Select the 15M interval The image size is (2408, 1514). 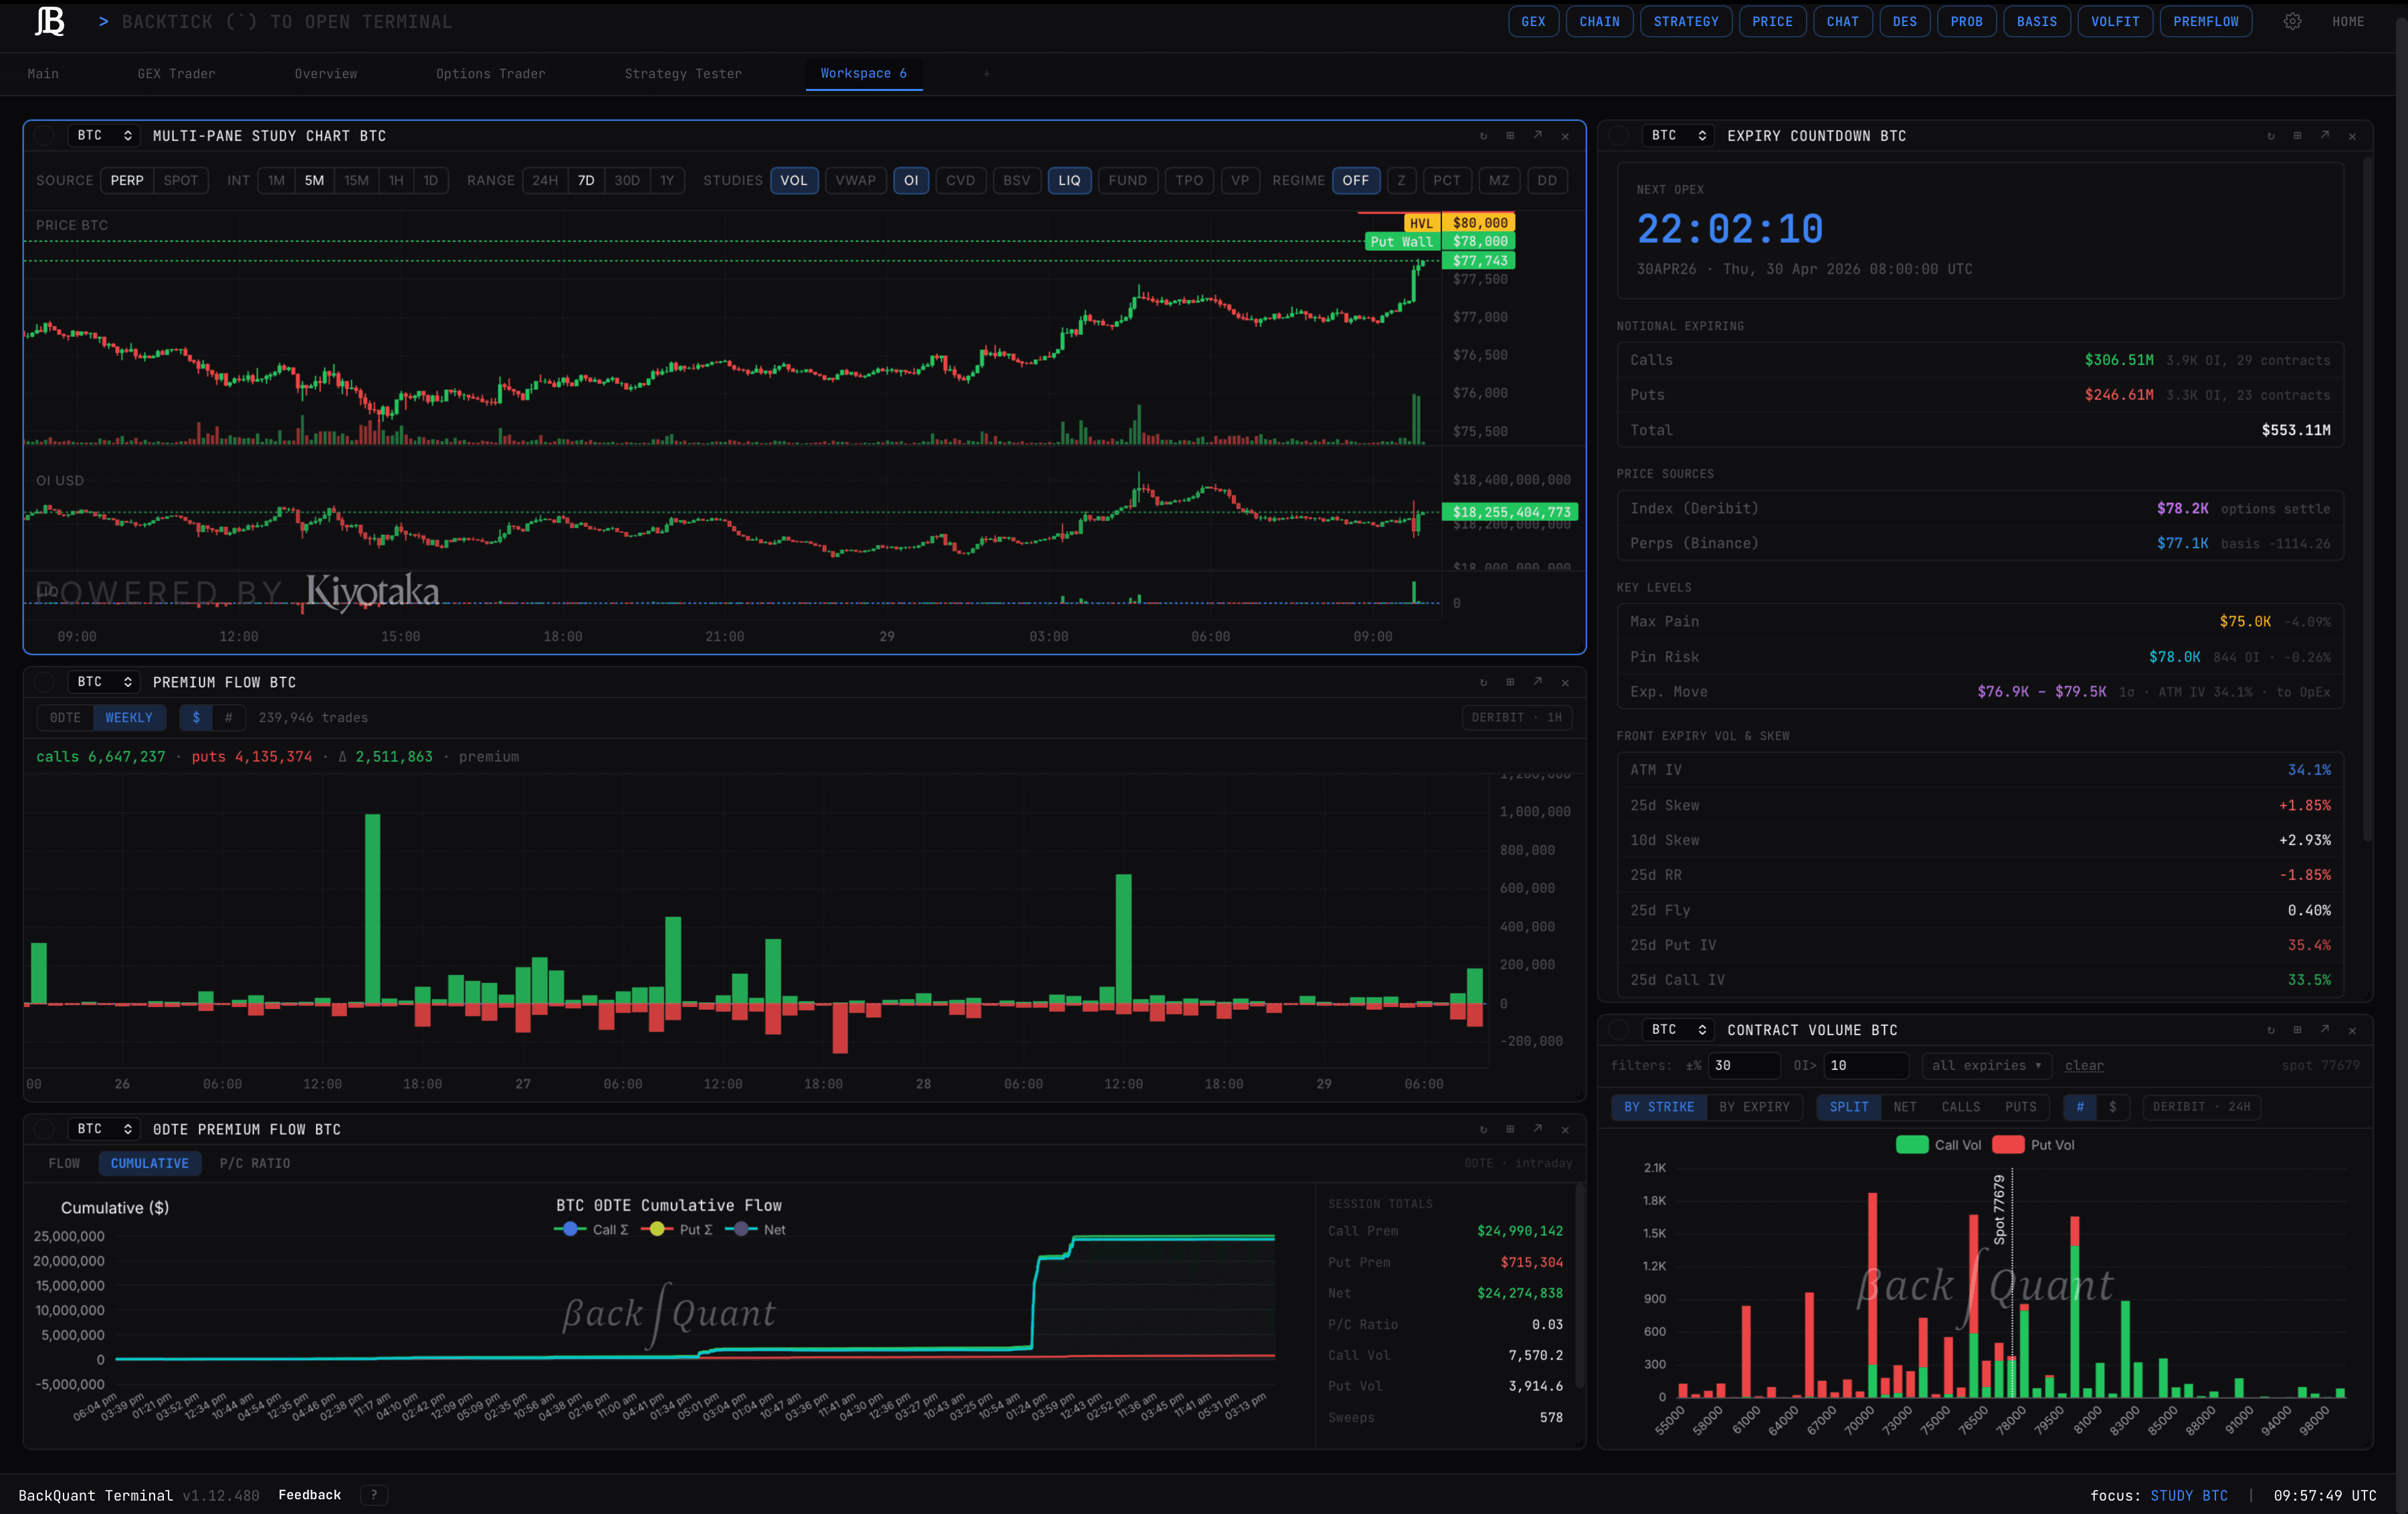(356, 181)
